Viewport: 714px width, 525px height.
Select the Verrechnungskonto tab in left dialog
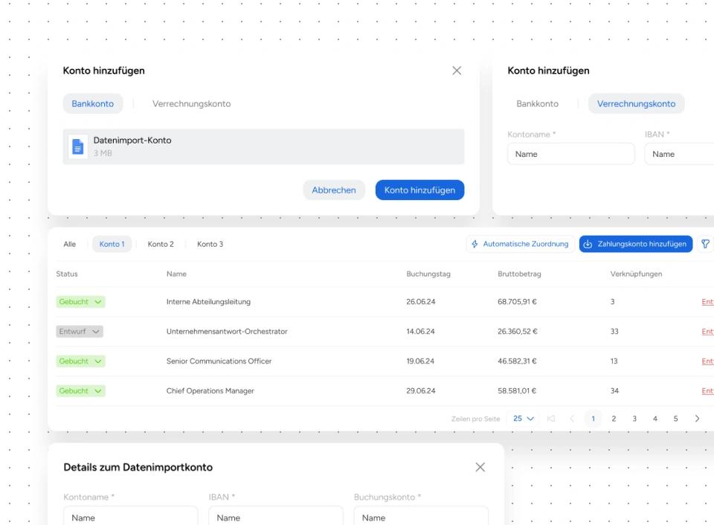click(191, 104)
